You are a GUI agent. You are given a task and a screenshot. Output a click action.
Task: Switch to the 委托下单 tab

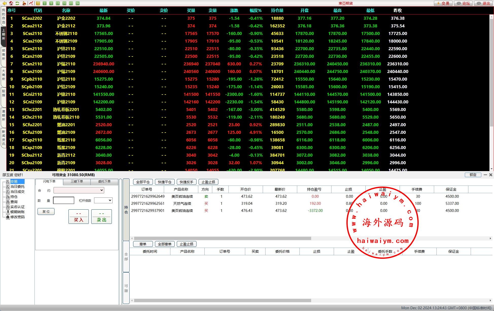point(104,181)
